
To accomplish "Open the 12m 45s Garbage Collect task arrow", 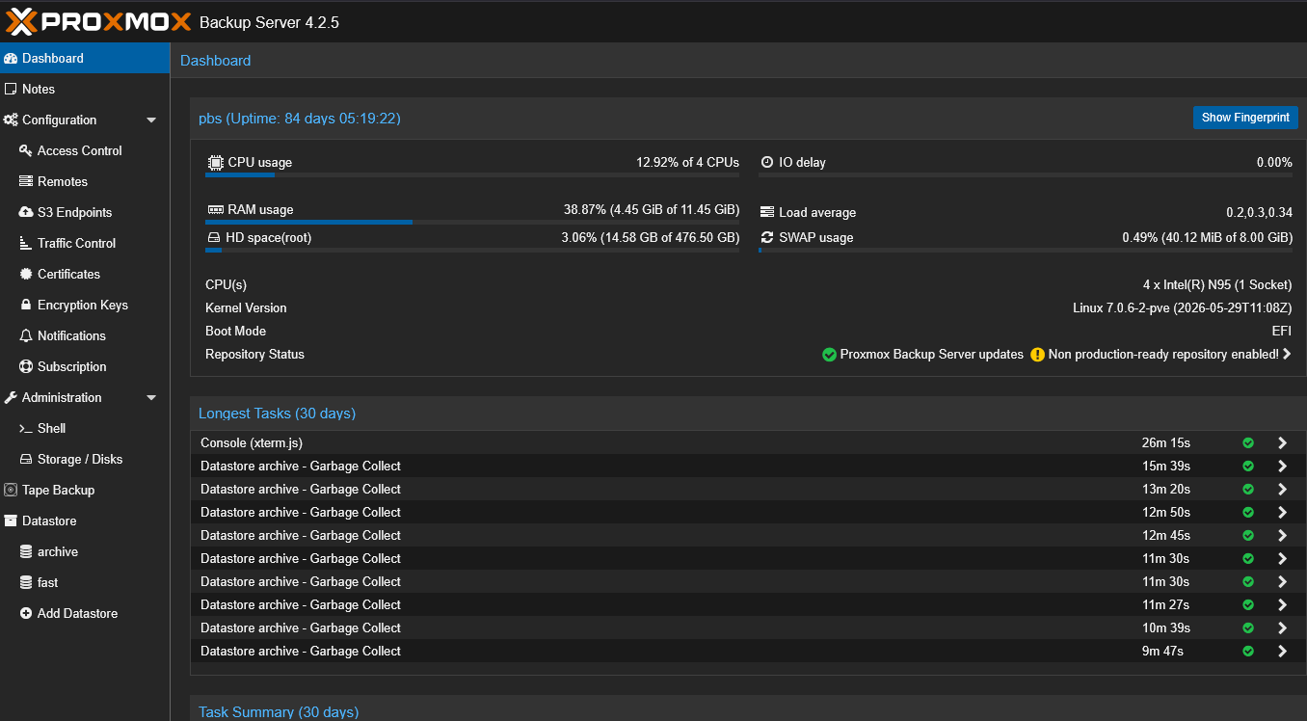I will click(1282, 535).
